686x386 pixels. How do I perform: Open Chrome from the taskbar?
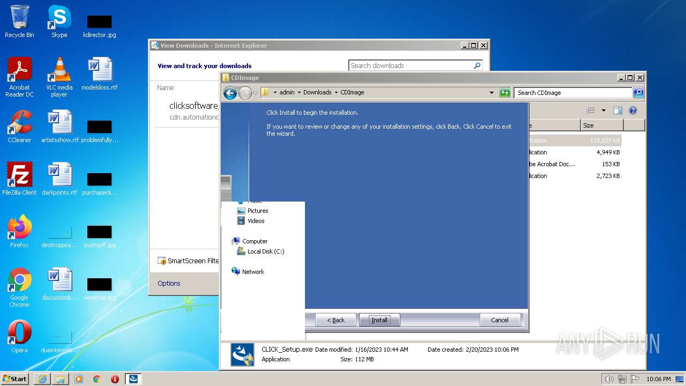click(x=97, y=379)
